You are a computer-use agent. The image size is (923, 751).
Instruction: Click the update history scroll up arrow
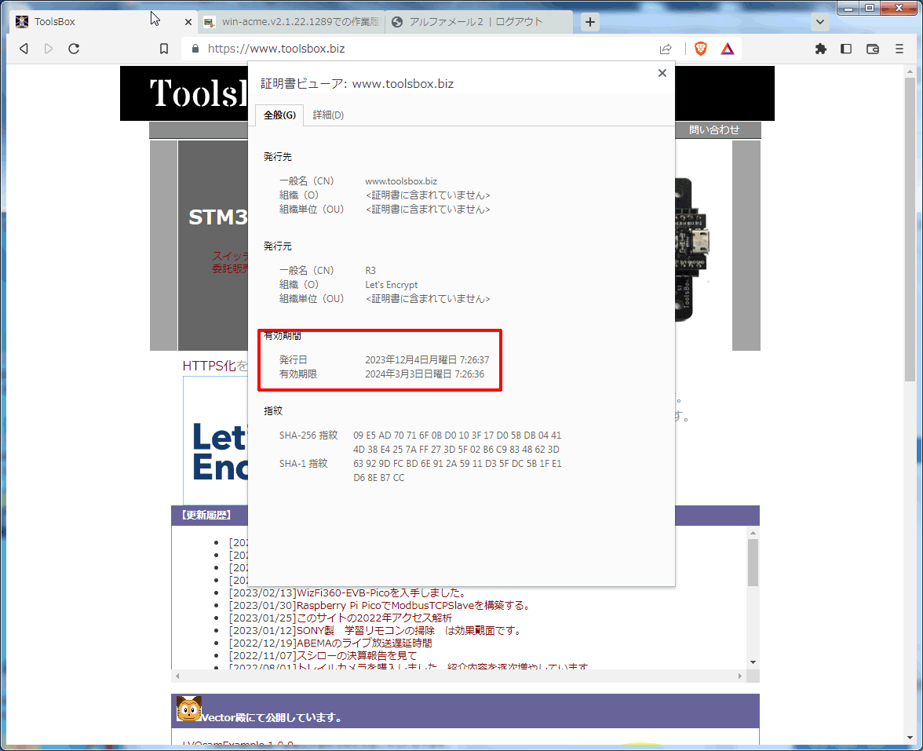pos(753,533)
